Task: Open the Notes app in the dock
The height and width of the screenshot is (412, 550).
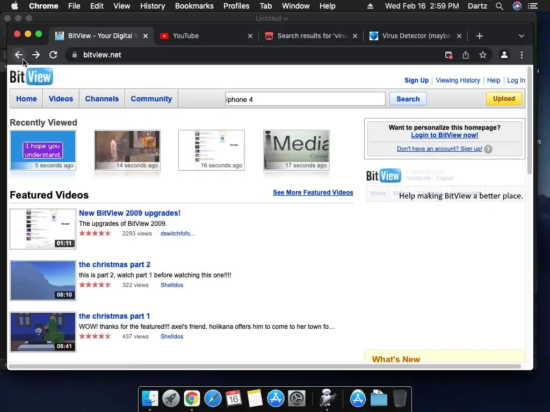Action: coord(255,399)
